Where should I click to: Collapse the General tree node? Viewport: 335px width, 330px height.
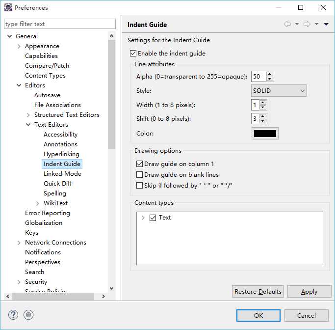(x=10, y=36)
